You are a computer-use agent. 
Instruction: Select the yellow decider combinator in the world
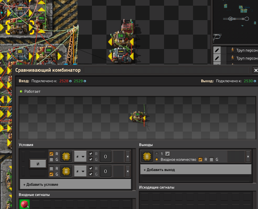[121, 39]
